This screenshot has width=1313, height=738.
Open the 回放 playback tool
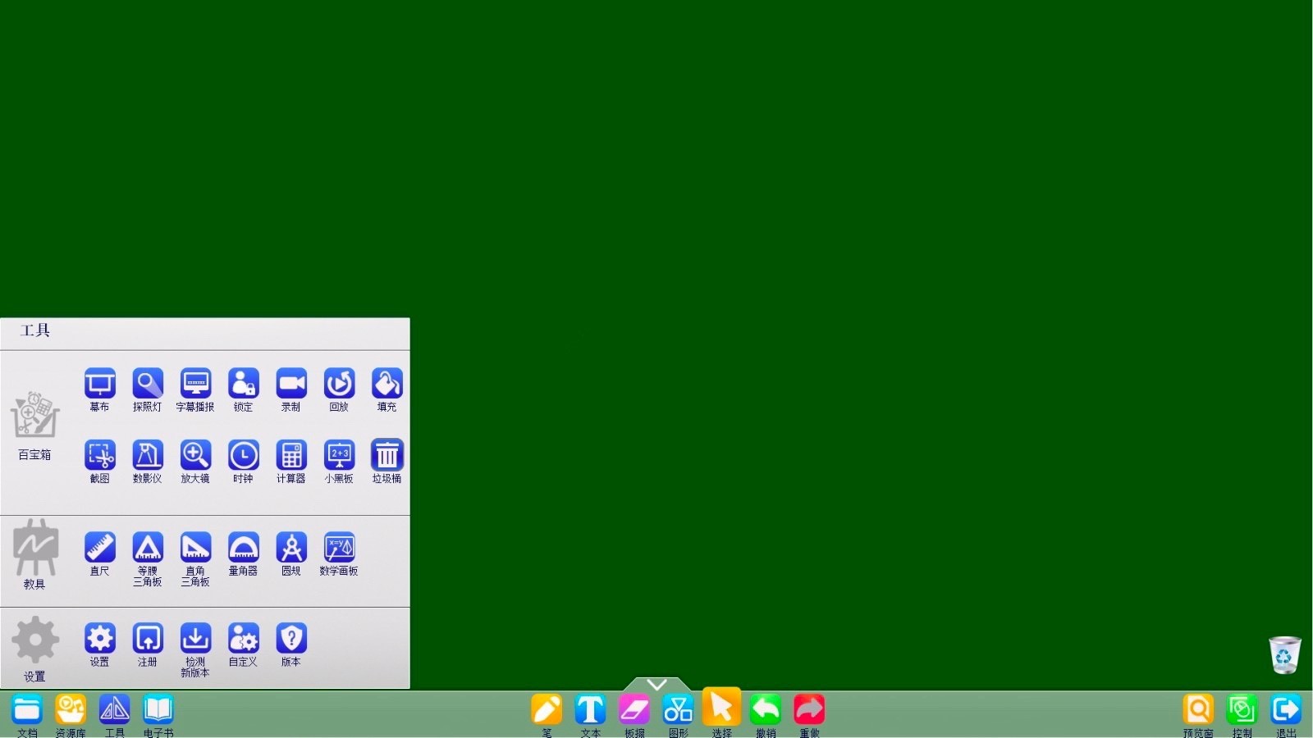pos(339,384)
